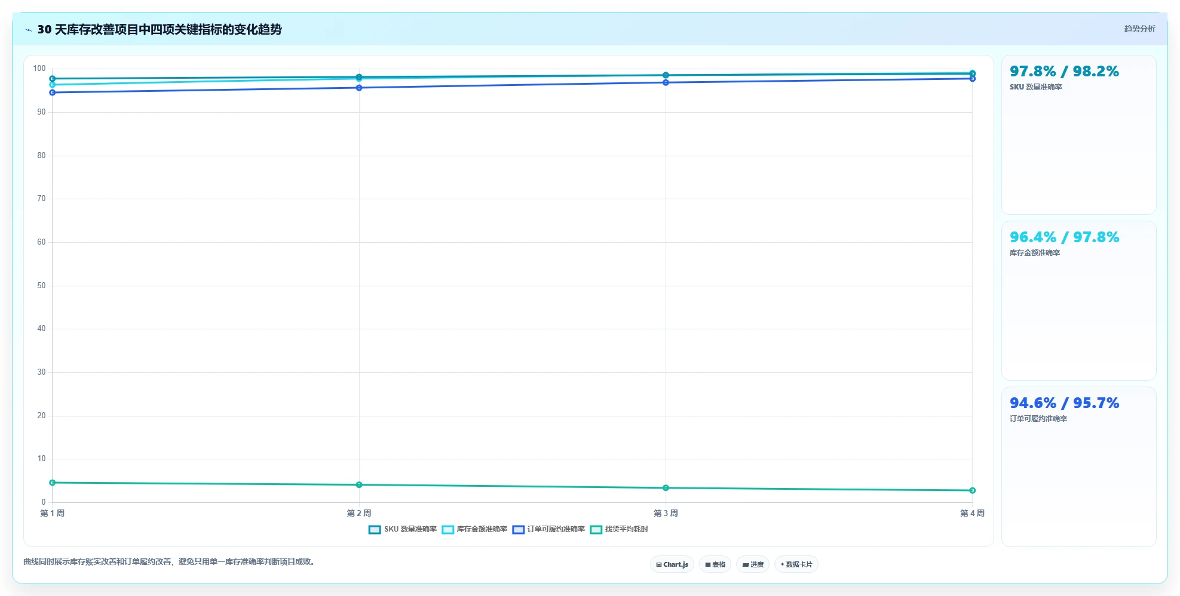Click the y-axis tick label 100
Image resolution: width=1180 pixels, height=596 pixels.
click(x=39, y=69)
